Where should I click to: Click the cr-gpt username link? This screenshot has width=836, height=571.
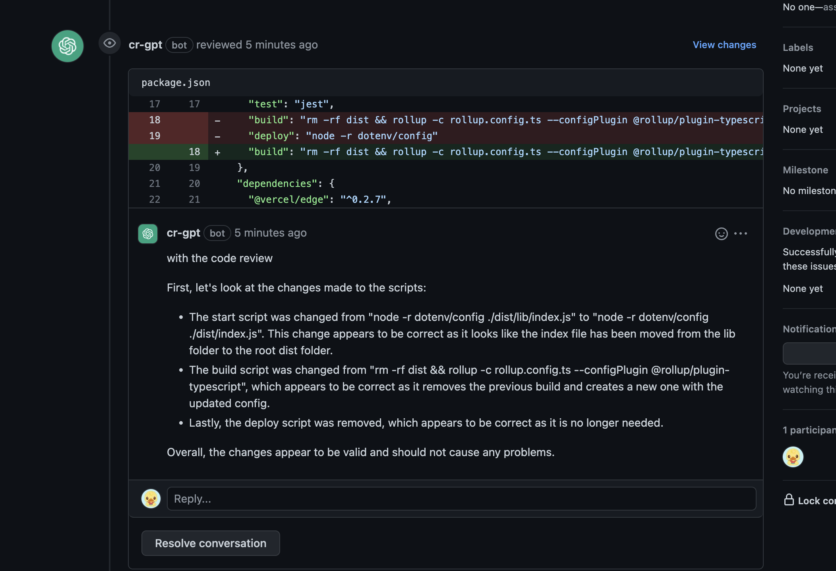click(184, 233)
